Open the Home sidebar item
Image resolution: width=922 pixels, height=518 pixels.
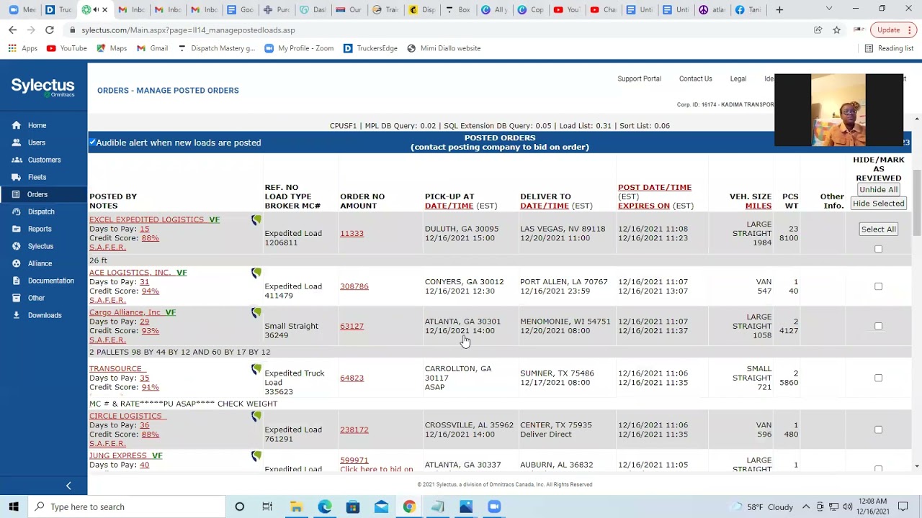point(37,125)
